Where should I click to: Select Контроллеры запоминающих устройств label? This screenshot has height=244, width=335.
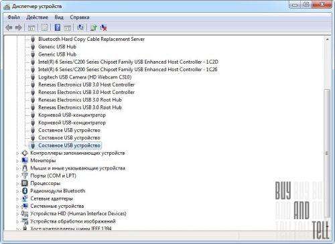78,153
